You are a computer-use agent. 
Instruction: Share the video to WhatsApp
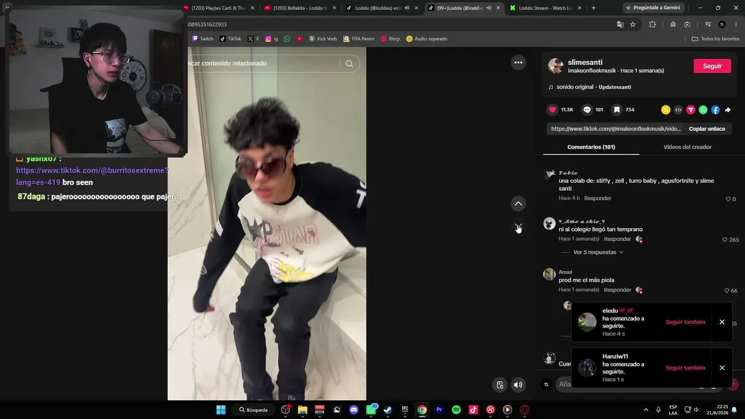(x=703, y=110)
